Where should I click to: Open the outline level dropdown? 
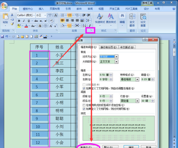(116, 62)
